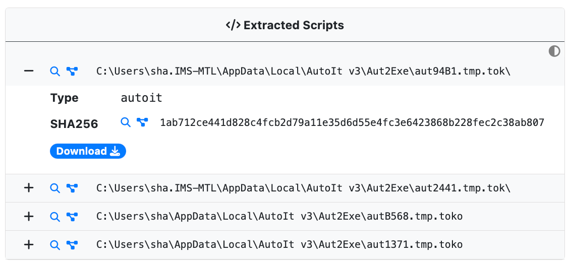Click the autoit type value

tap(141, 98)
